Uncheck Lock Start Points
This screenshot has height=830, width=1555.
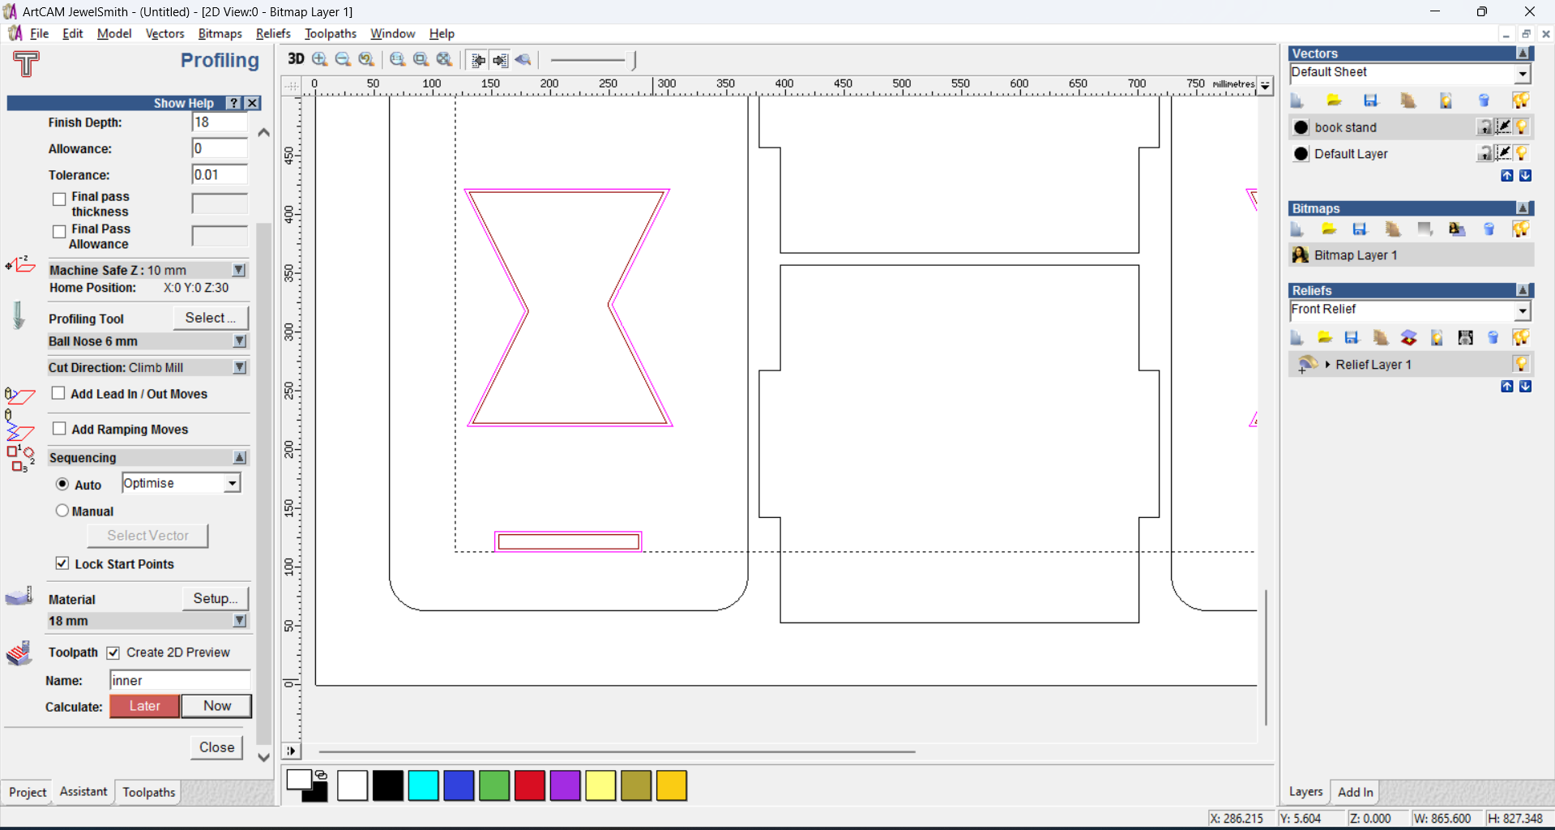point(62,563)
